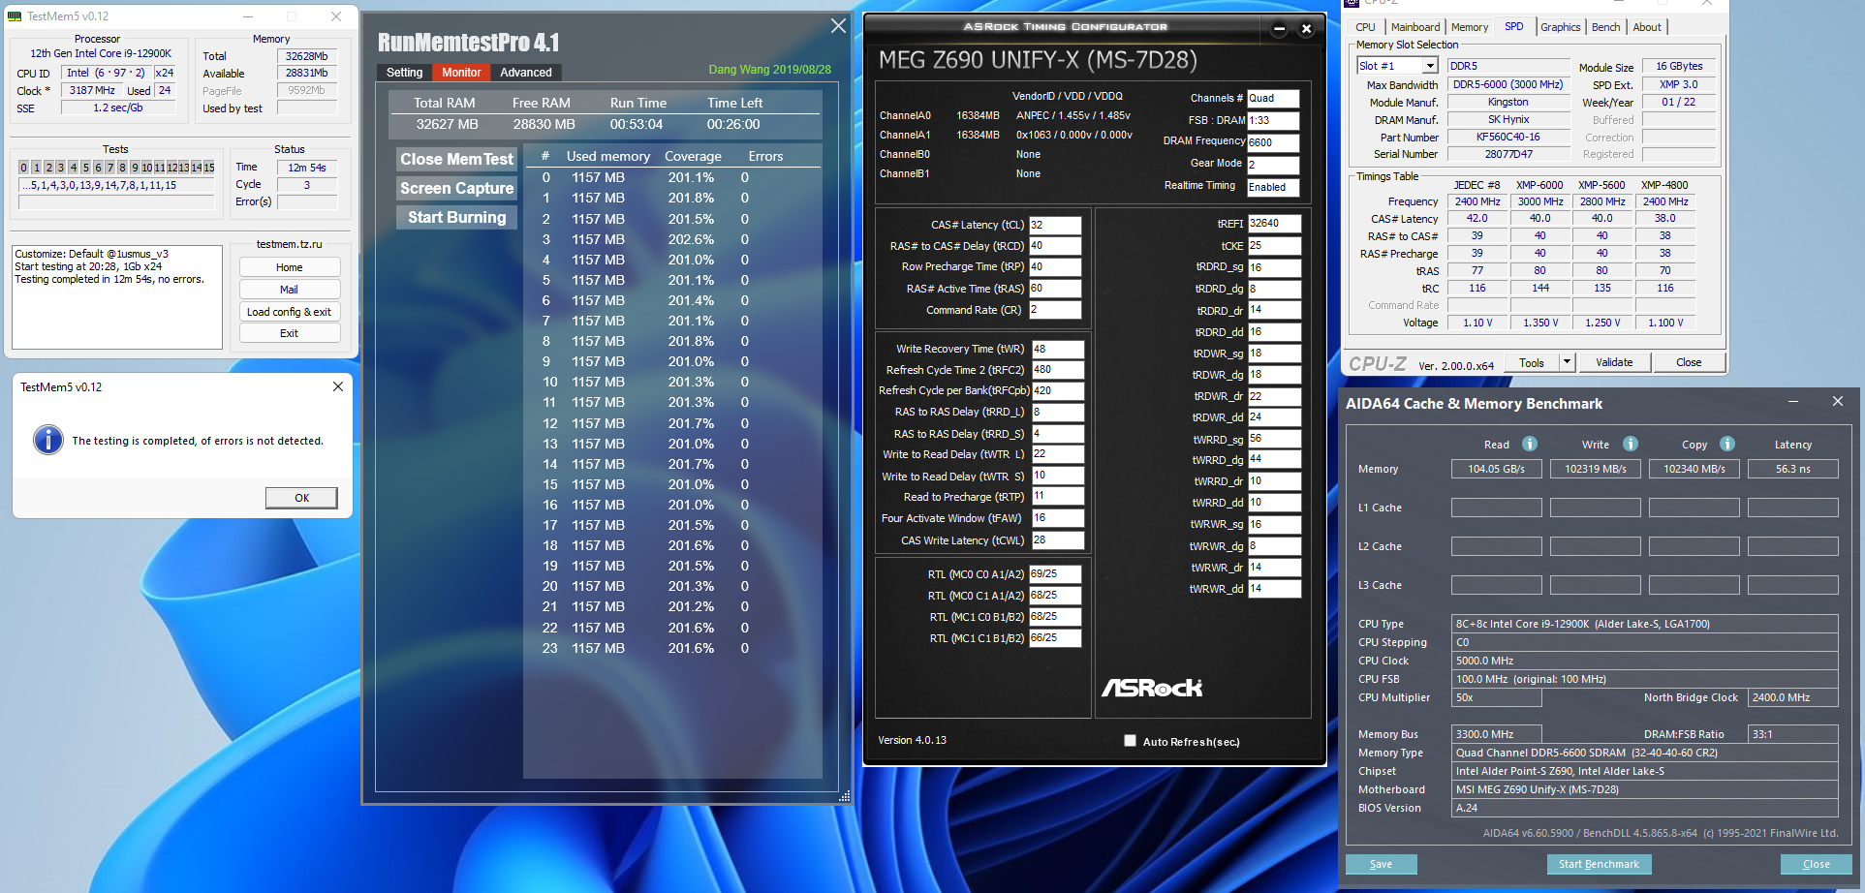Open the Mainboard tab in CPU-Z
This screenshot has height=893, width=1865.
tap(1415, 27)
